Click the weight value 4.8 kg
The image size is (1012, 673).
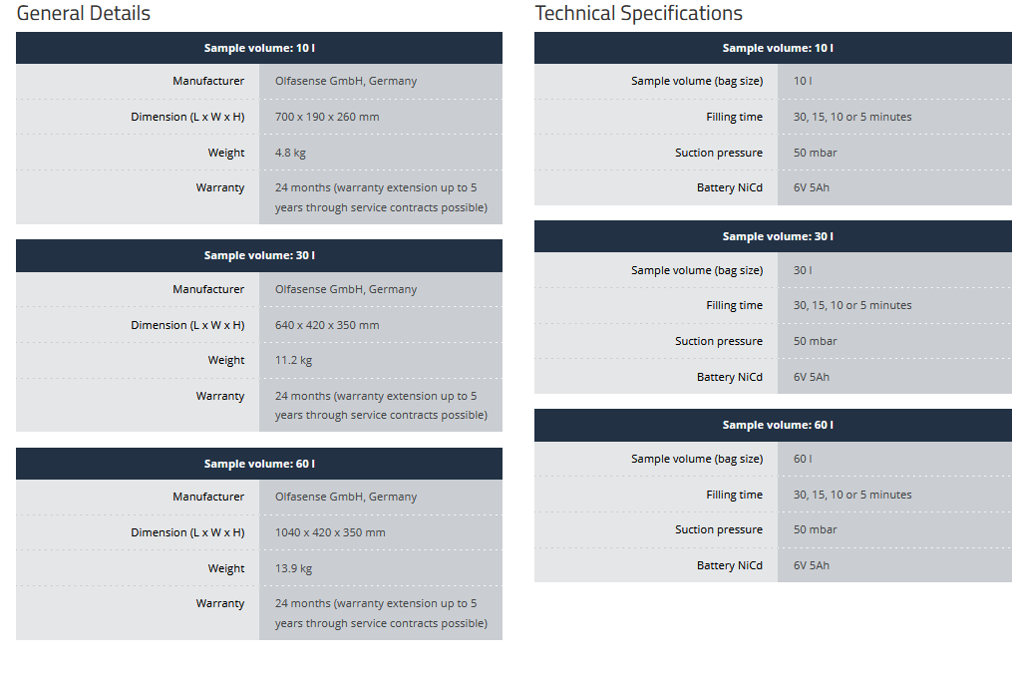point(293,153)
